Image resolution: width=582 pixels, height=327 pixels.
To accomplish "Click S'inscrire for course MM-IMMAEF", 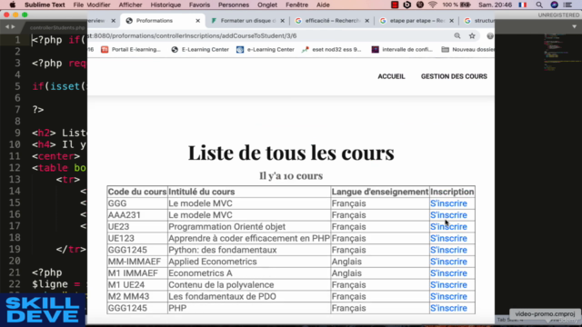I will pyautogui.click(x=448, y=262).
